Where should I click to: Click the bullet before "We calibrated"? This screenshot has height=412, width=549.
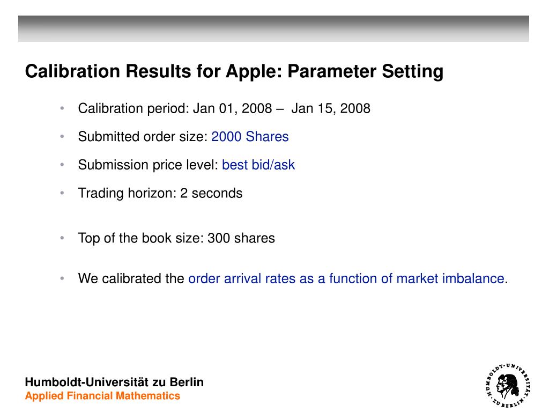click(62, 278)
